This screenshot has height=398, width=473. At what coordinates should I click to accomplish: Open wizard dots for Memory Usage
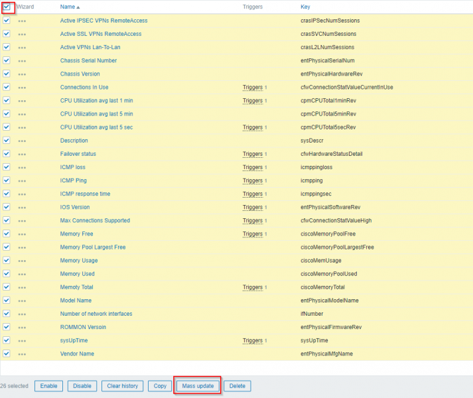22,261
